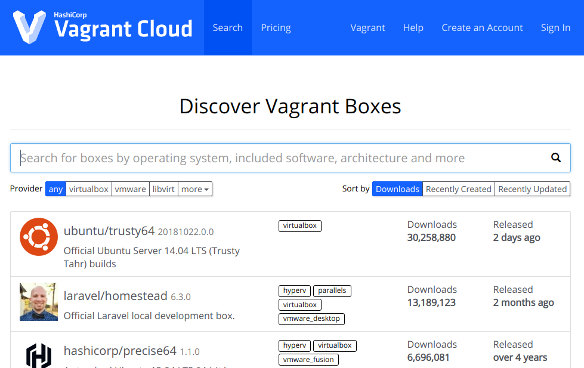
Task: Click the 'Discover Vagrant Boxes' heading
Action: pos(290,107)
